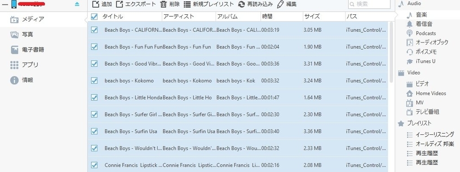The height and width of the screenshot is (172, 460).
Task: Click the 再読み込み reload icon
Action: [x=241, y=4]
